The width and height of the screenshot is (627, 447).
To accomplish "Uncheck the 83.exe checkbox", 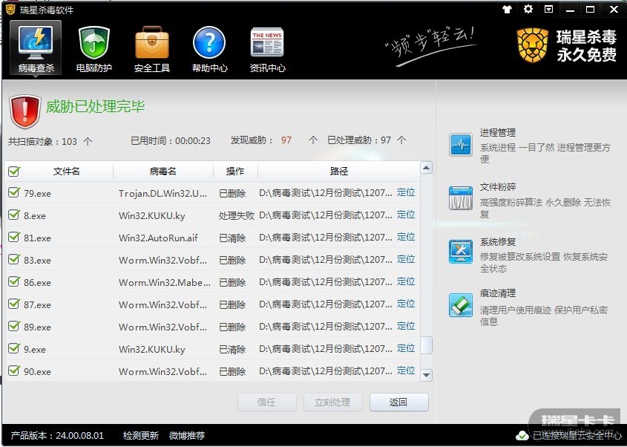I will coord(14,259).
